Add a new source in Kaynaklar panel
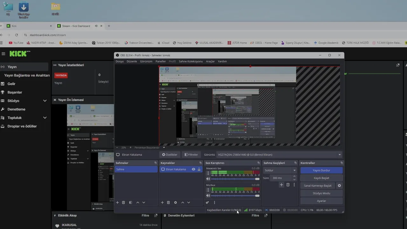The width and height of the screenshot is (407, 229). [162, 203]
